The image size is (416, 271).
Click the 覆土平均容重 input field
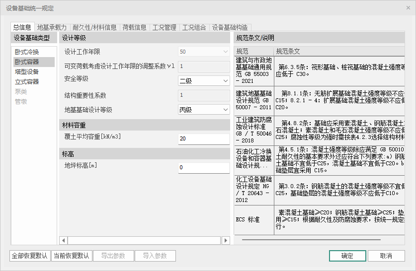(x=203, y=138)
